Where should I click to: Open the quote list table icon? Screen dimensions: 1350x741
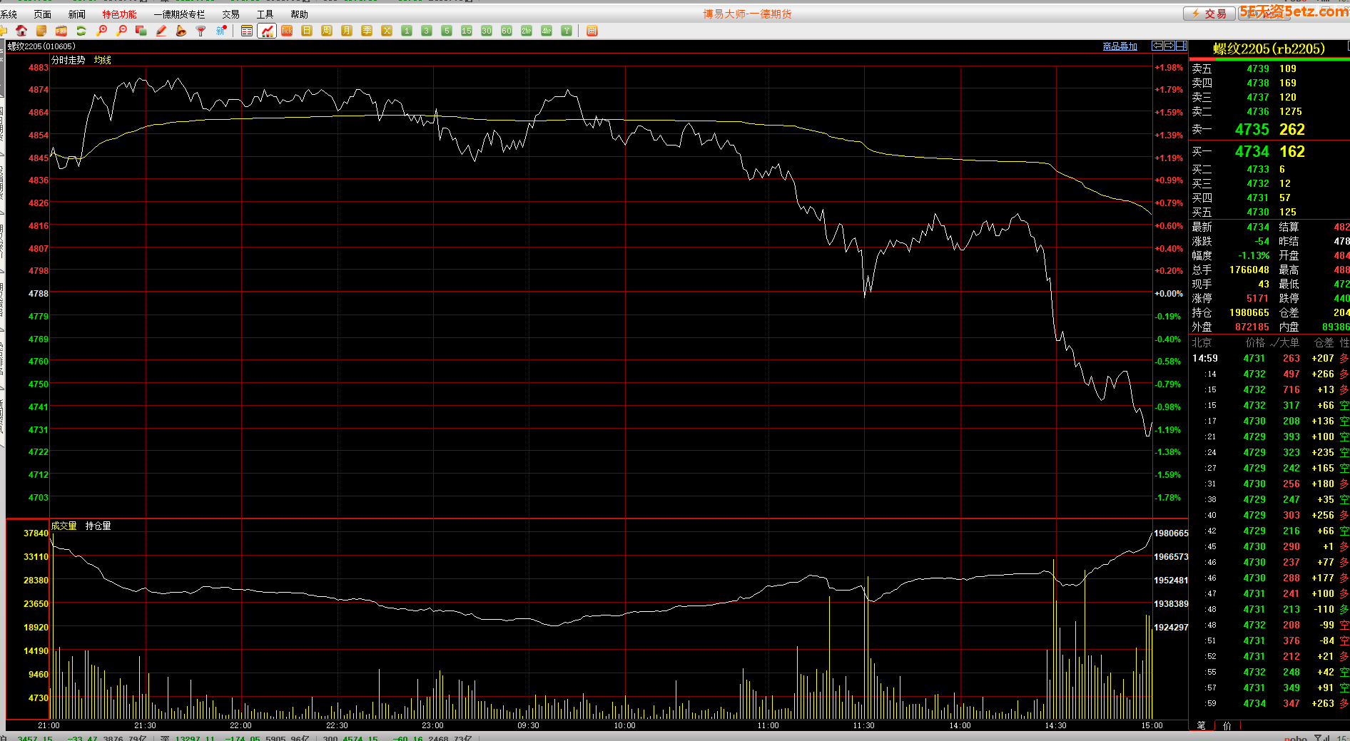tap(247, 31)
